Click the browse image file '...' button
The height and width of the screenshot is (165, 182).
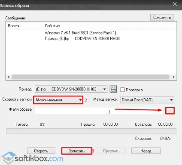[170, 111]
